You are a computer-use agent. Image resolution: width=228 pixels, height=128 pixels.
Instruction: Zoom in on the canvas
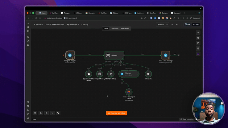tap(41, 113)
